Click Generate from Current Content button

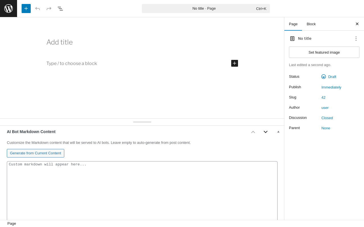coord(36,153)
